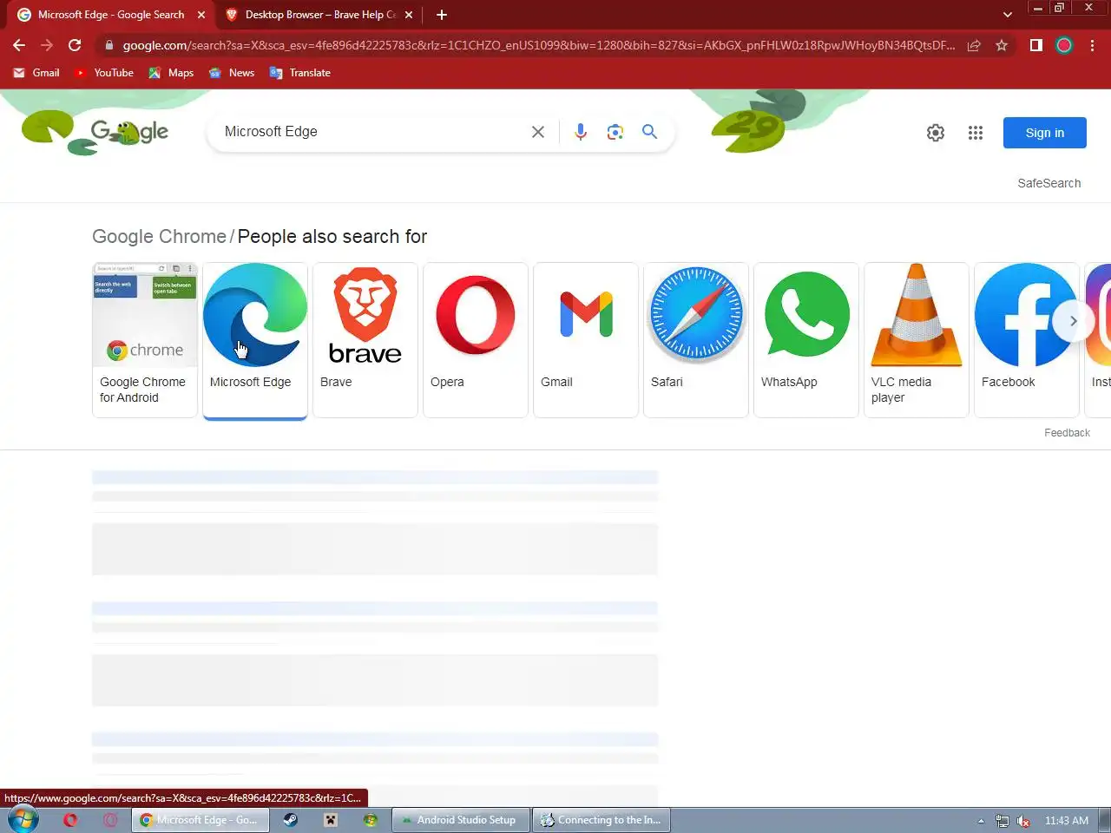Switch to the Microsoft Edge - Google Search tab
The height and width of the screenshot is (833, 1111).
click(x=111, y=15)
